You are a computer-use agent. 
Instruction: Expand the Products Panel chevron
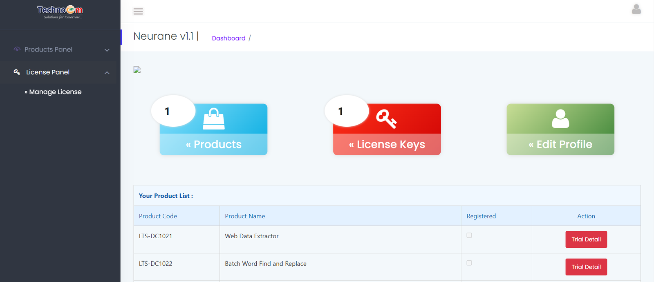point(107,50)
